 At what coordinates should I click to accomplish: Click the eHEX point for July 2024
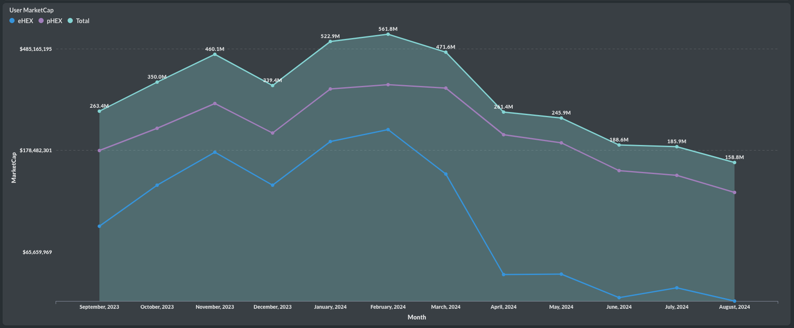click(x=677, y=288)
